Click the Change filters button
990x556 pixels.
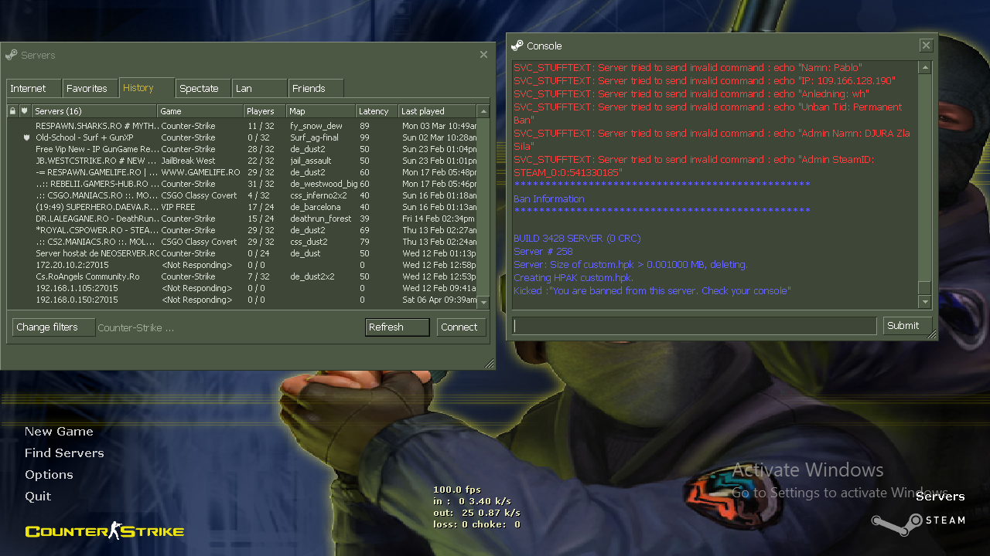pos(53,327)
